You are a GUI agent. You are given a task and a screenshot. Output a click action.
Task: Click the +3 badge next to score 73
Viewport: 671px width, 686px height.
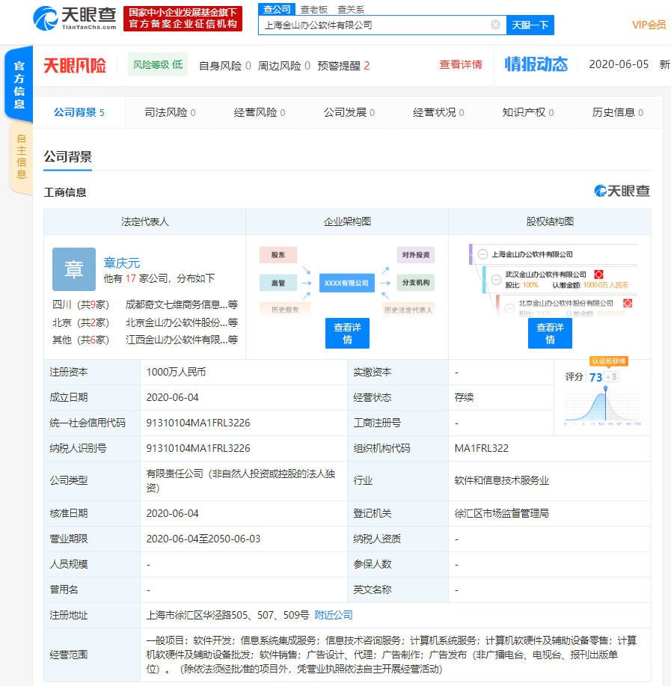(611, 377)
